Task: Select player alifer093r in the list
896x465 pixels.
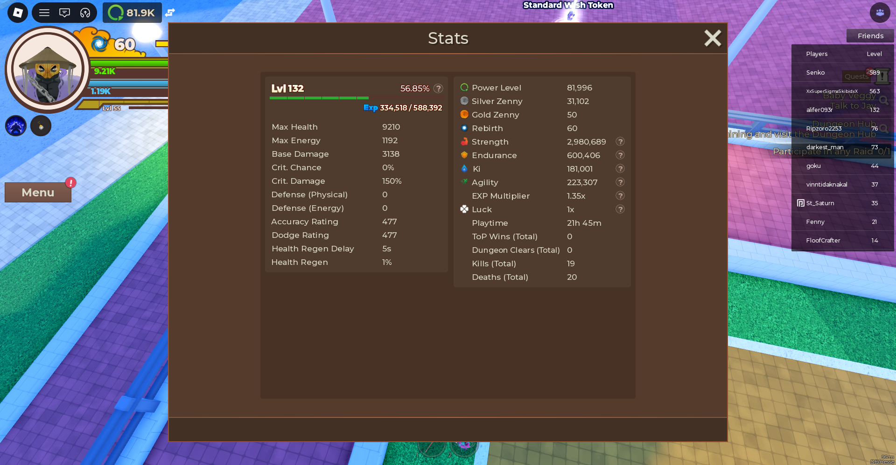Action: [x=843, y=110]
